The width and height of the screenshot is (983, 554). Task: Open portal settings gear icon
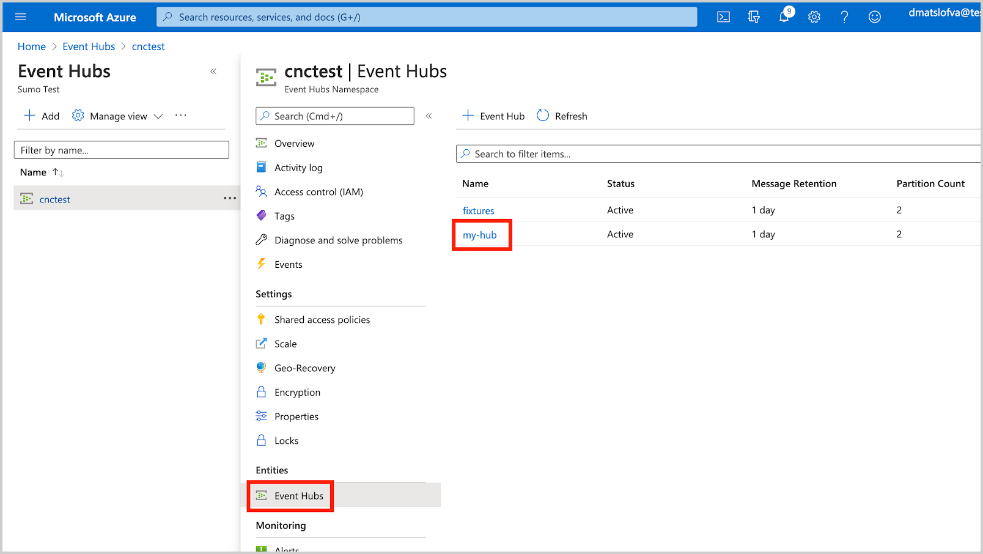pyautogui.click(x=814, y=17)
